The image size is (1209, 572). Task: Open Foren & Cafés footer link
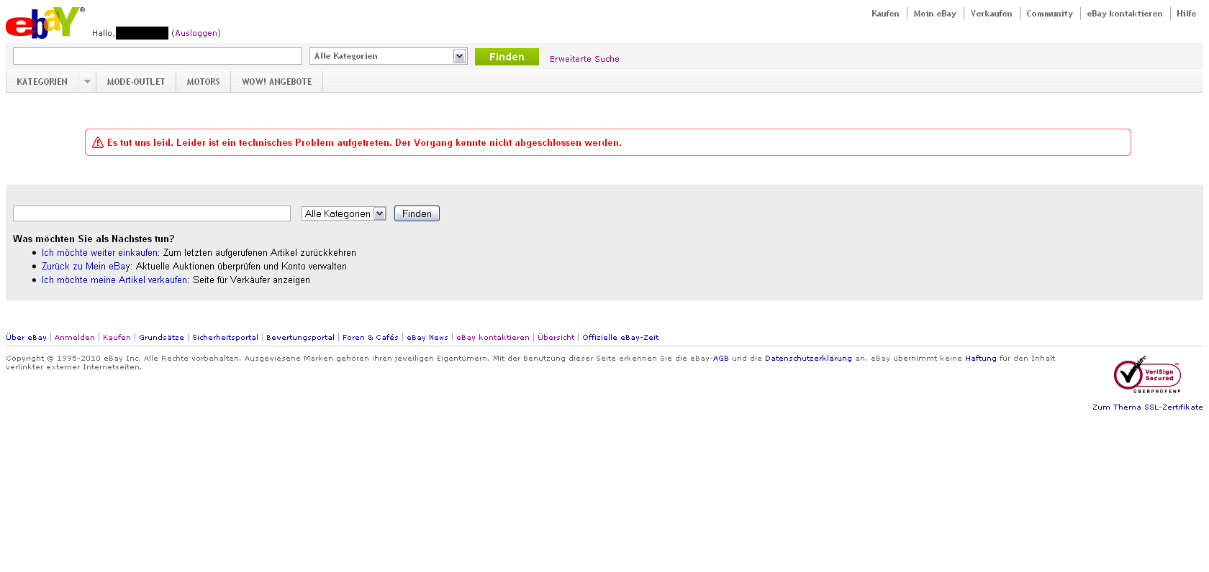[x=371, y=337]
